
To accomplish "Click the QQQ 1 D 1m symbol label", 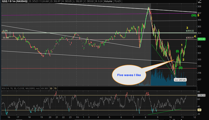I will (x=15, y=1).
